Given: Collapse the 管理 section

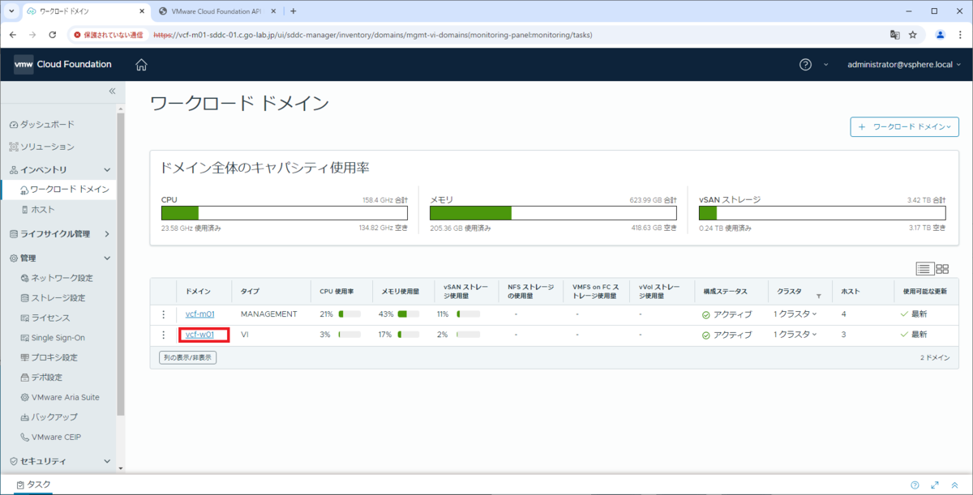Looking at the screenshot, I should 107,258.
